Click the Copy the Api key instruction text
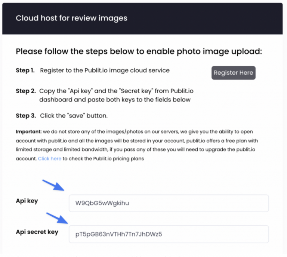This screenshot has width=287, height=257. tap(117, 91)
